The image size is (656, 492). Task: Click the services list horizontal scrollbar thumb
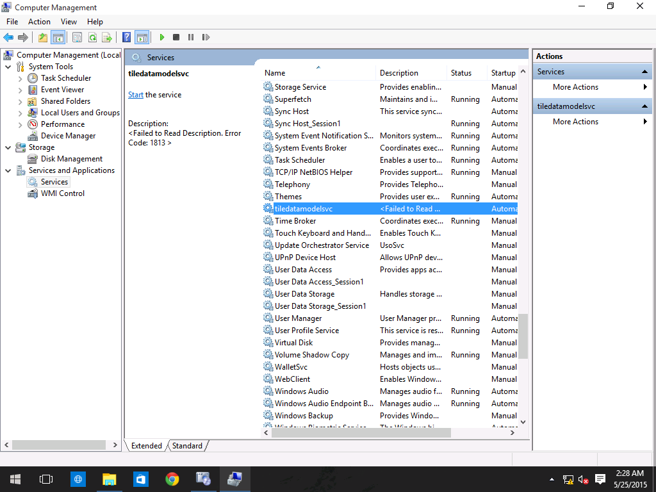361,433
